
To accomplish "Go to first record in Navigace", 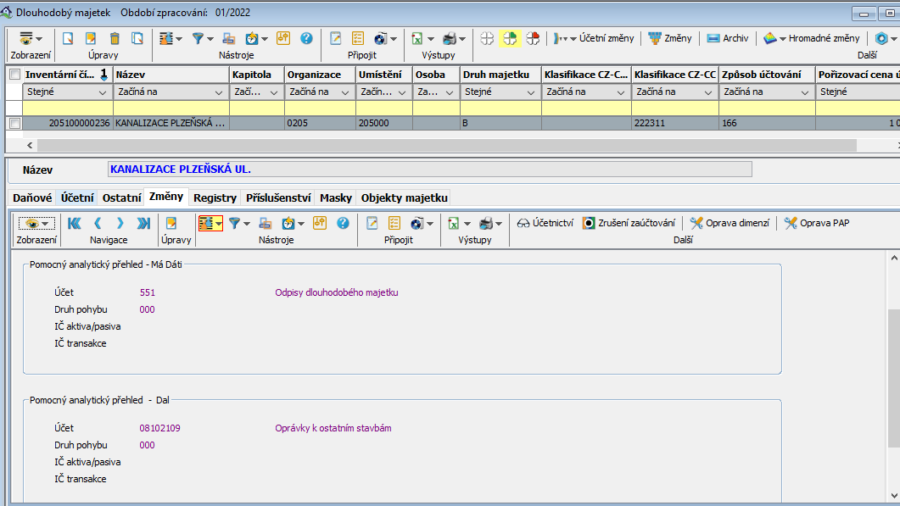I will coord(74,223).
